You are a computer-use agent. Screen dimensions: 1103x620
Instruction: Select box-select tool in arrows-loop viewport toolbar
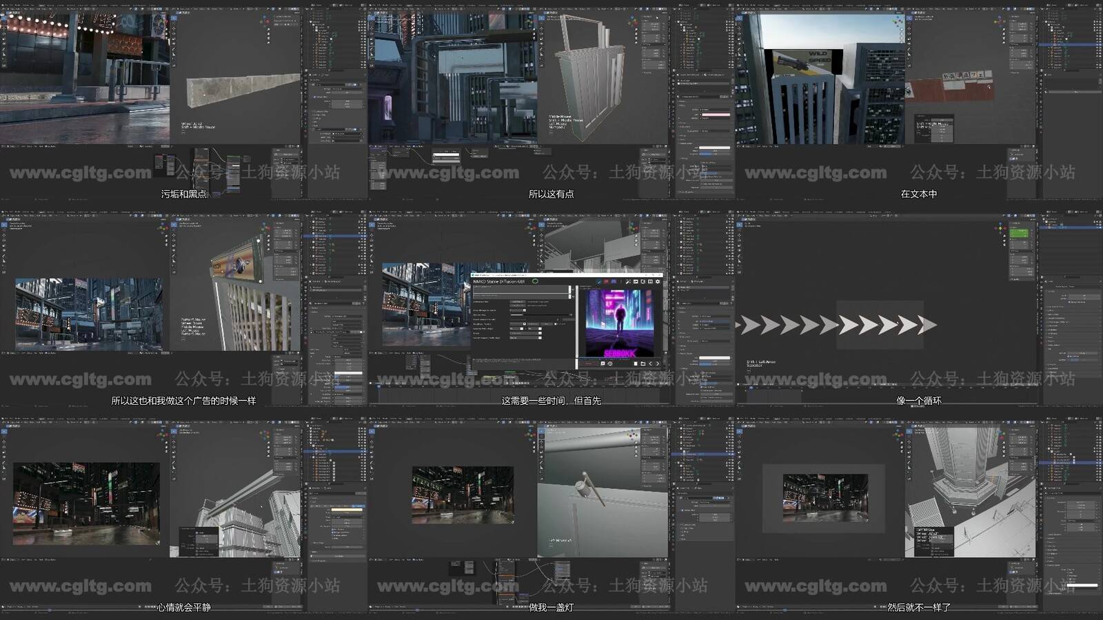740,225
